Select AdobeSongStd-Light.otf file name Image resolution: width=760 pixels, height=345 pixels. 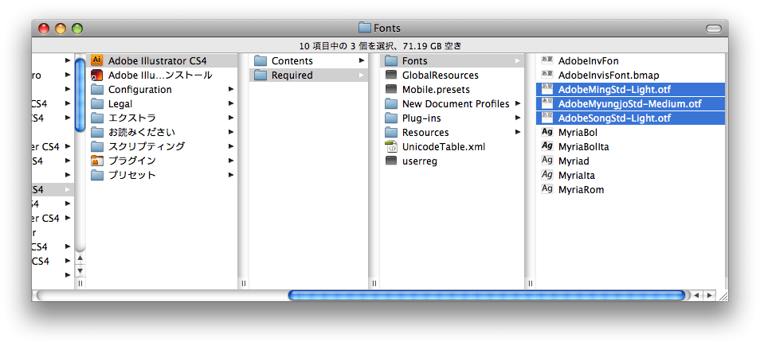(x=614, y=118)
